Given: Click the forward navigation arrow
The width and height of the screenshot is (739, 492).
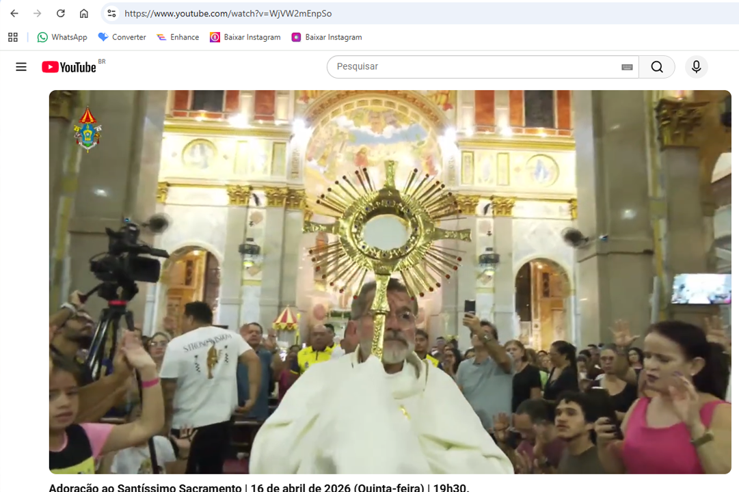Looking at the screenshot, I should (x=38, y=14).
